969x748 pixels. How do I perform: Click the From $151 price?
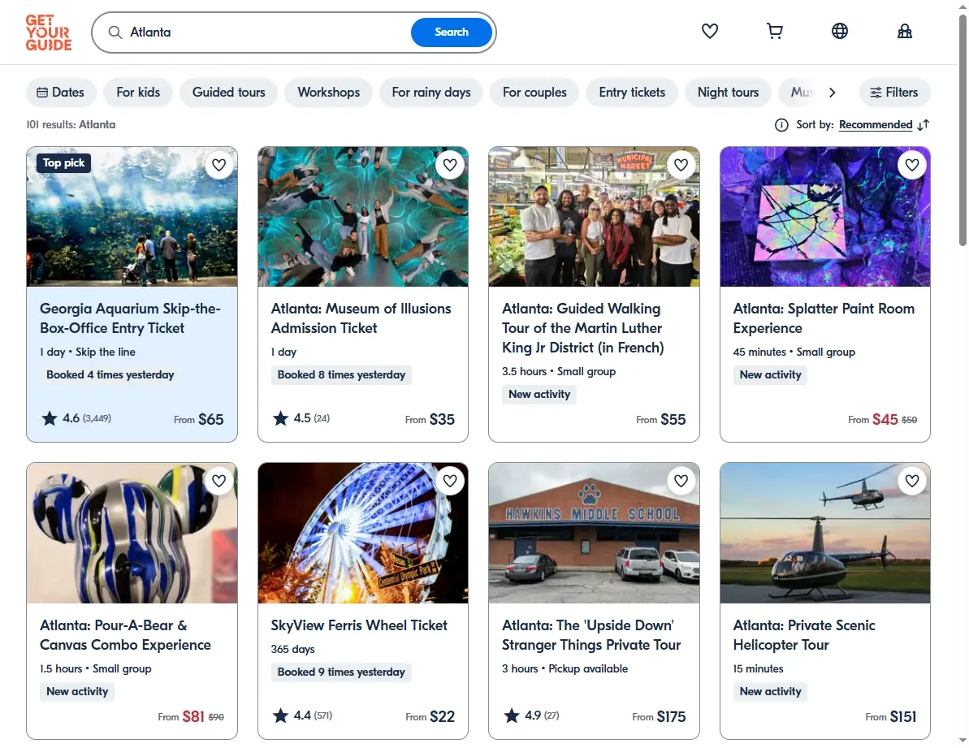coord(890,716)
